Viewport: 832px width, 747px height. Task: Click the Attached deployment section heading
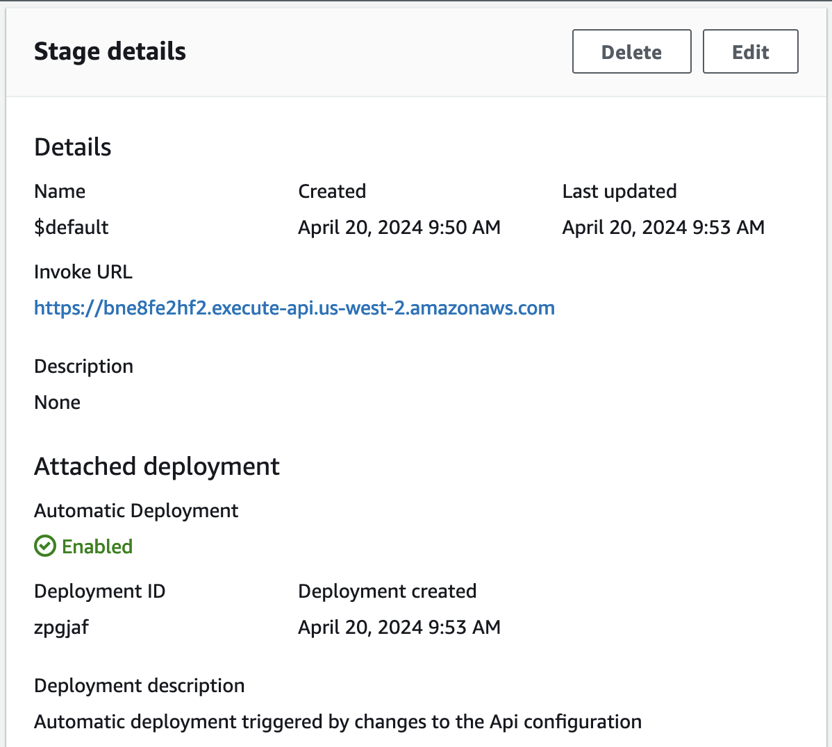click(157, 466)
